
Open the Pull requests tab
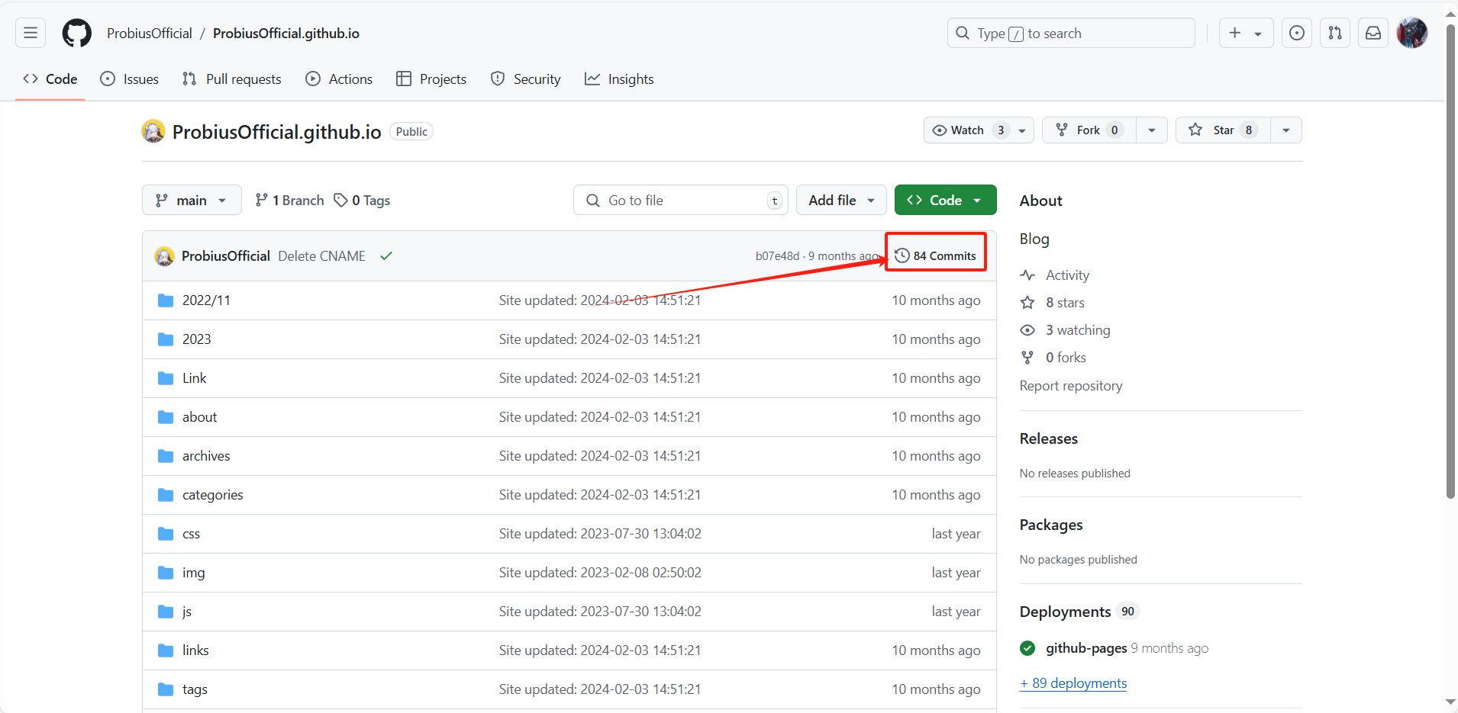pos(232,79)
